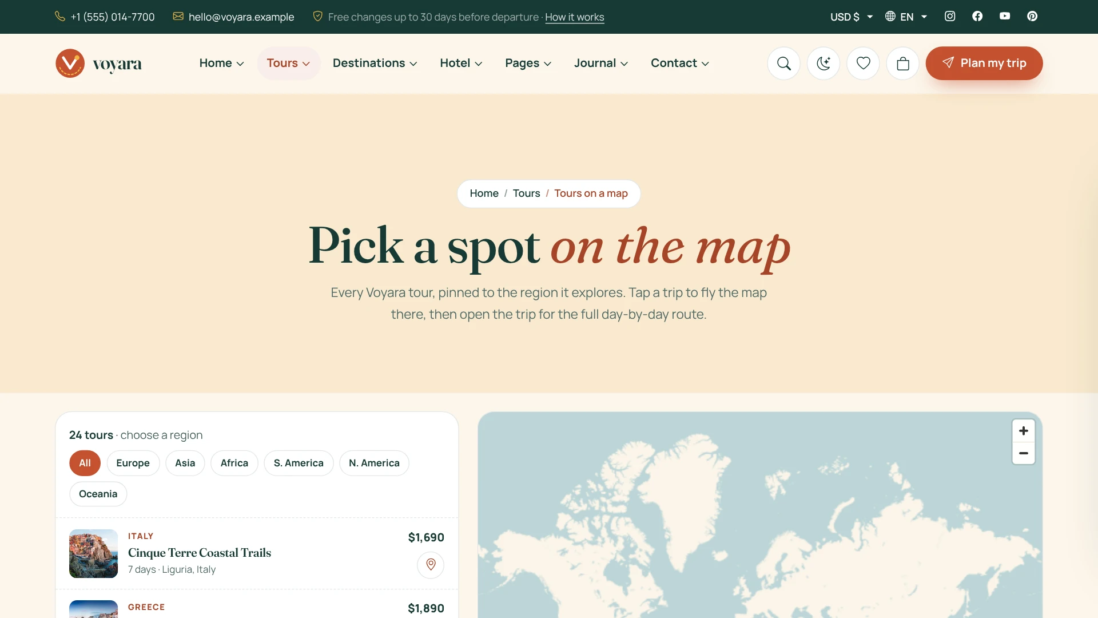The width and height of the screenshot is (1098, 618).
Task: Open the Pages menu
Action: point(528,64)
